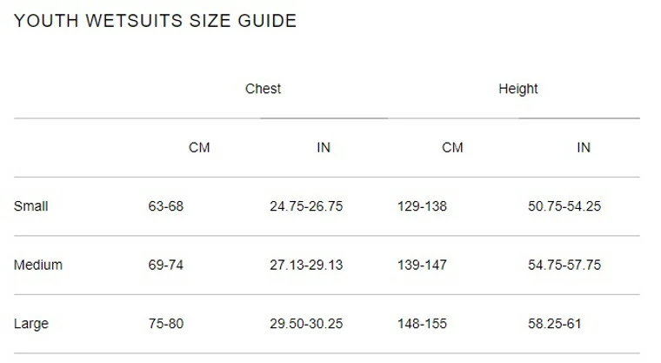
Task: Select the 139-147 height CM cell
Action: click(422, 265)
